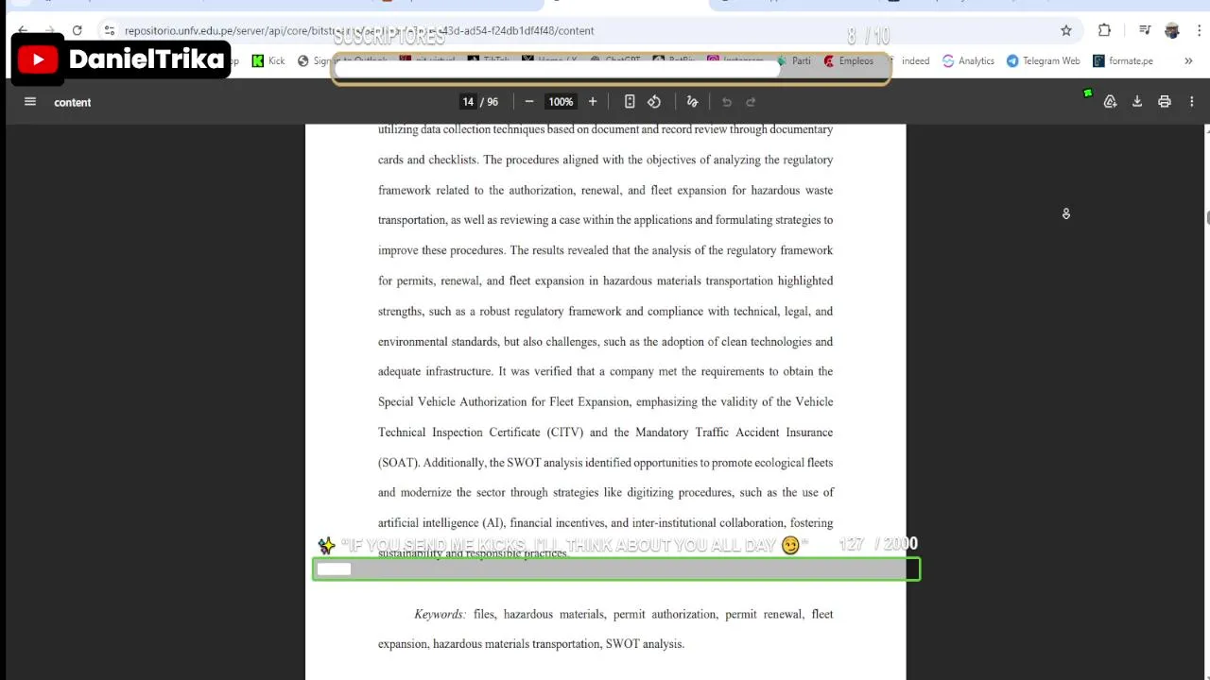Open the PDF viewer sidebar menu
Screen dimensions: 1210x680
click(30, 102)
